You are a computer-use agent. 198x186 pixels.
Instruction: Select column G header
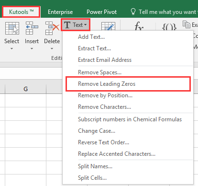tap(25, 89)
